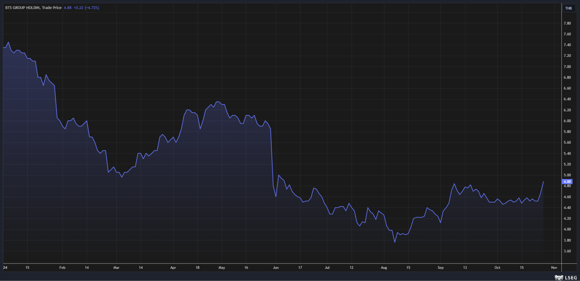Click the Nov date axis label
The height and width of the screenshot is (281, 580).
point(554,267)
